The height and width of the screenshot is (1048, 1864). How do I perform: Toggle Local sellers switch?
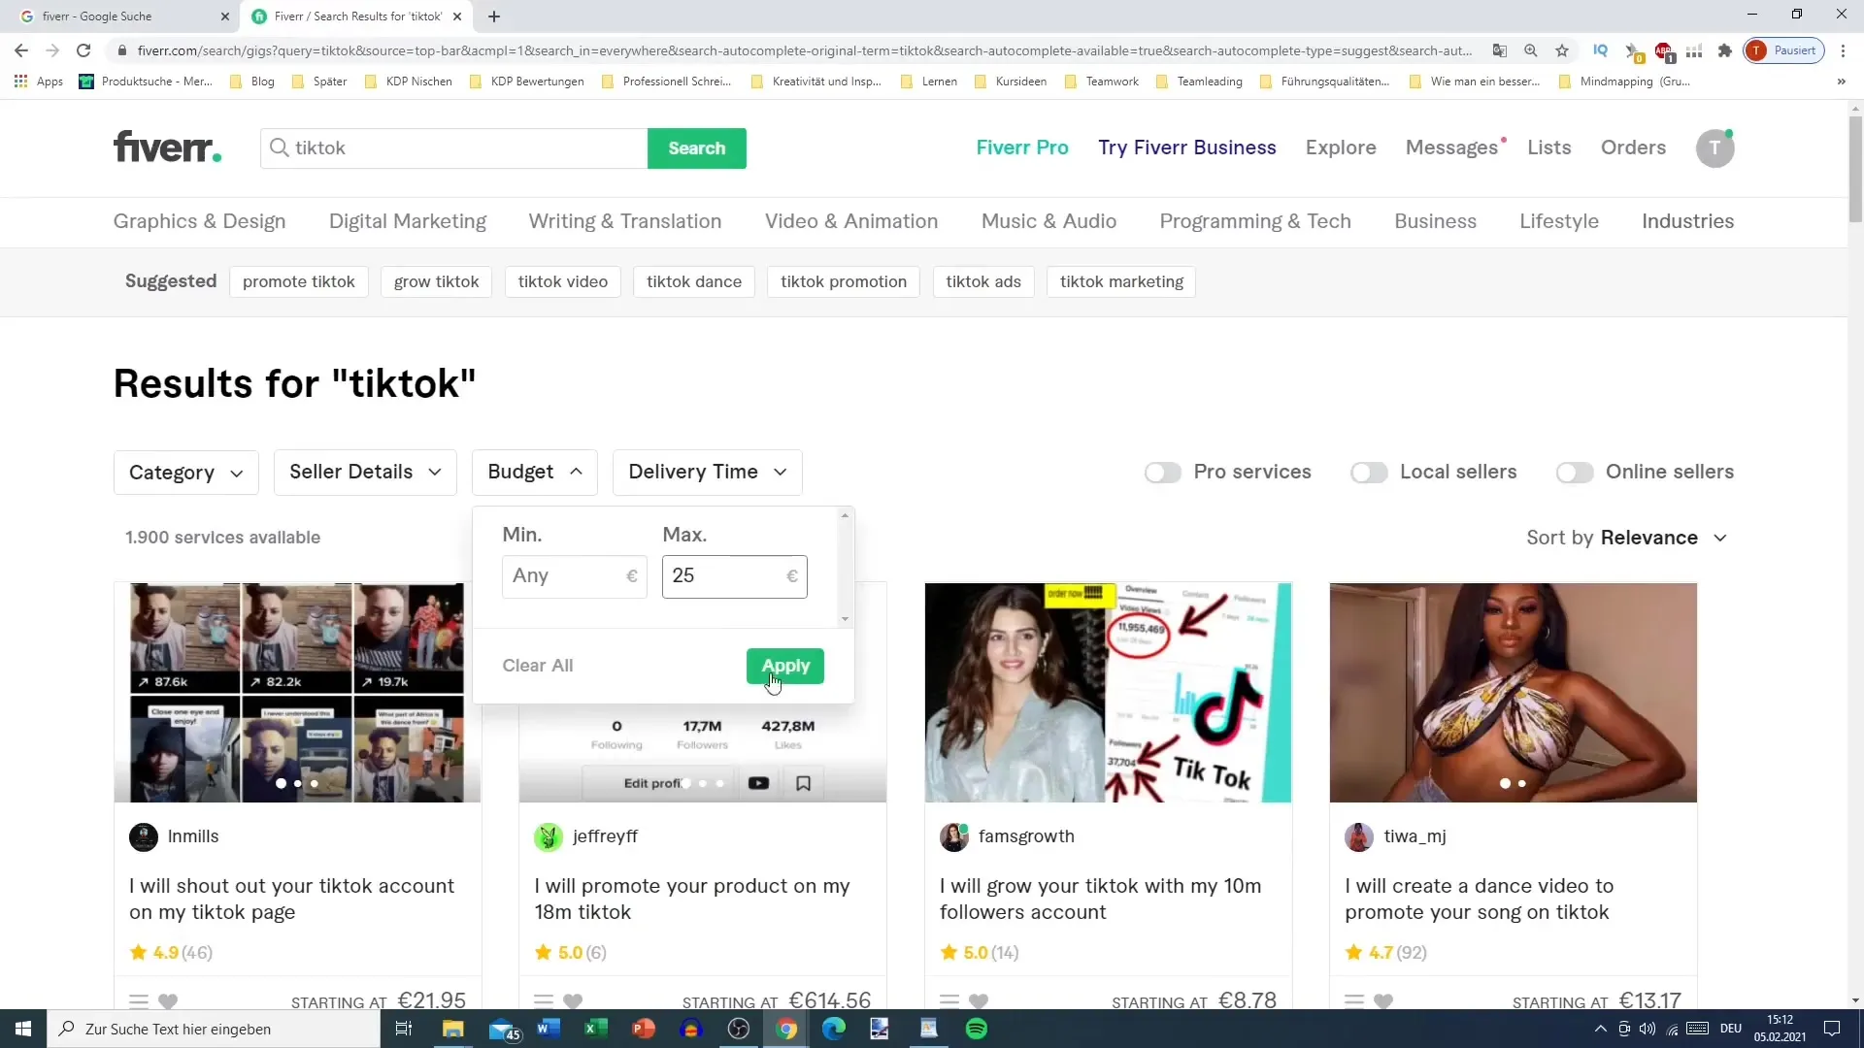pyautogui.click(x=1369, y=473)
